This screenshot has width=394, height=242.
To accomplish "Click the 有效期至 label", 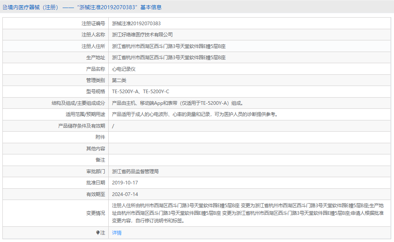I will [96, 194].
